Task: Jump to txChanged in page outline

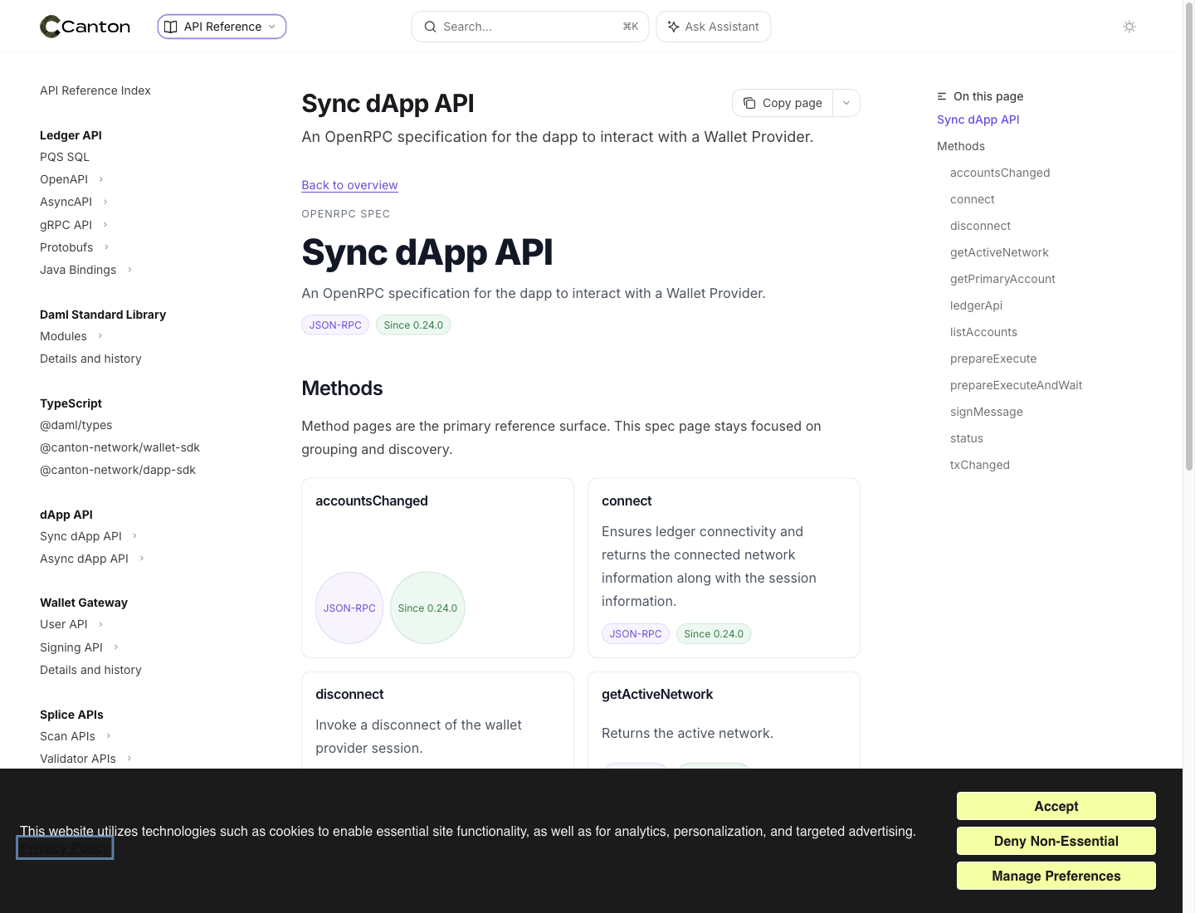Action: (x=979, y=465)
